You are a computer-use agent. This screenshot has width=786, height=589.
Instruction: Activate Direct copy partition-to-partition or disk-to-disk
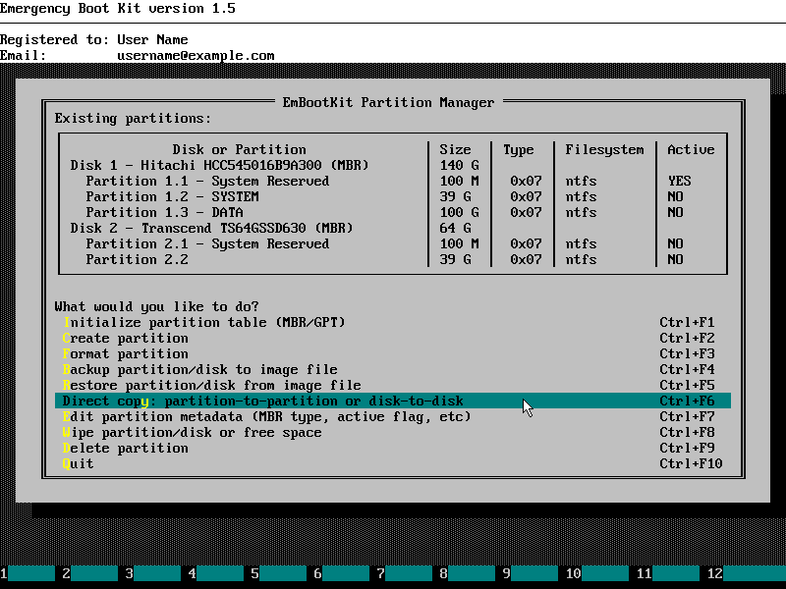pyautogui.click(x=392, y=401)
